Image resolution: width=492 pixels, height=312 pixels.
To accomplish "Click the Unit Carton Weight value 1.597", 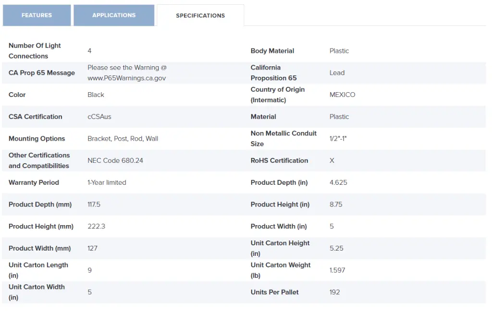I will (x=337, y=270).
